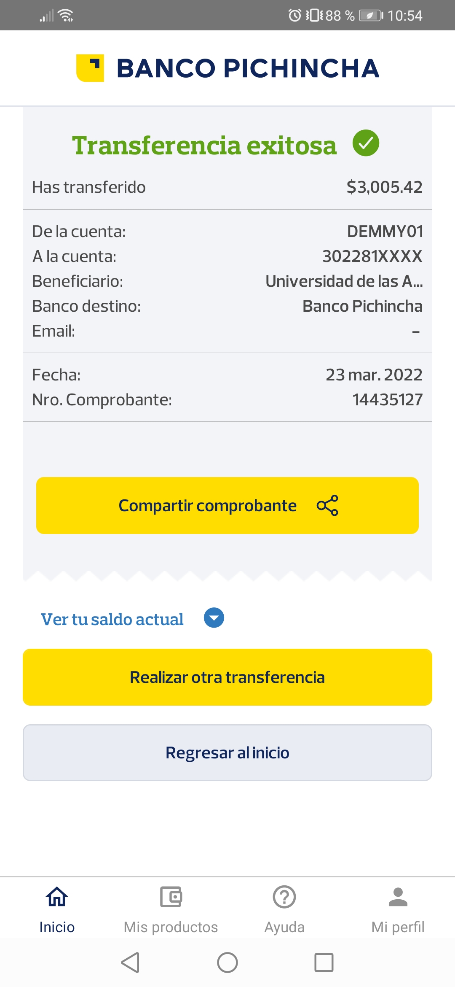Expand the blue saldo actual arrow
This screenshot has width=455, height=987.
coord(214,618)
